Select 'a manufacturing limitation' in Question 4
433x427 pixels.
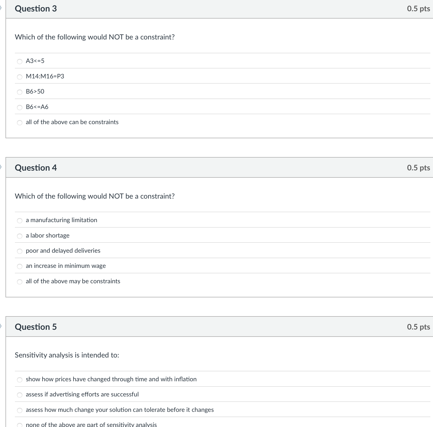[x=20, y=221]
